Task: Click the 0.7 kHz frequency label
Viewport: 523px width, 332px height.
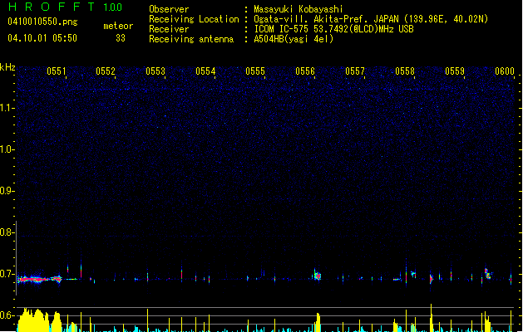Action: [x=7, y=274]
